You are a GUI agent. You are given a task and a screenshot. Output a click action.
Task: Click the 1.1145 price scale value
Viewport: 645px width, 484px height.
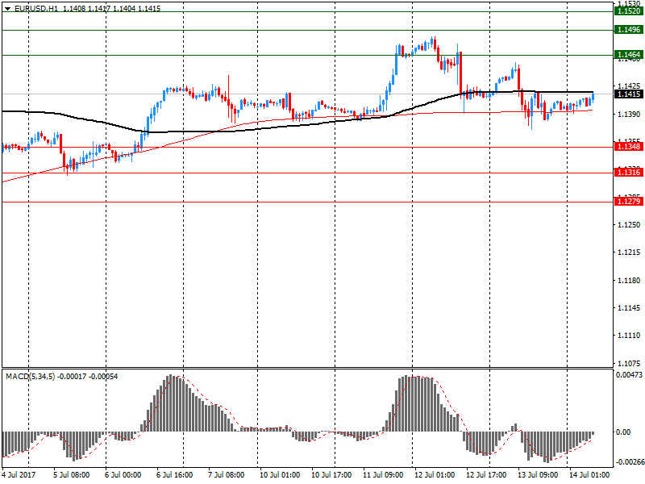pos(630,308)
